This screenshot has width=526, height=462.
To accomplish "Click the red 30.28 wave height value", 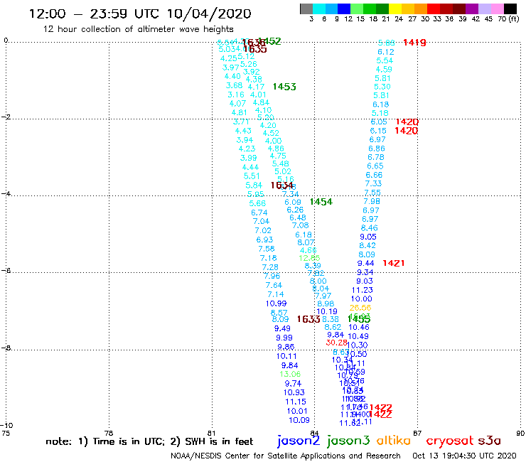I will 336,343.
